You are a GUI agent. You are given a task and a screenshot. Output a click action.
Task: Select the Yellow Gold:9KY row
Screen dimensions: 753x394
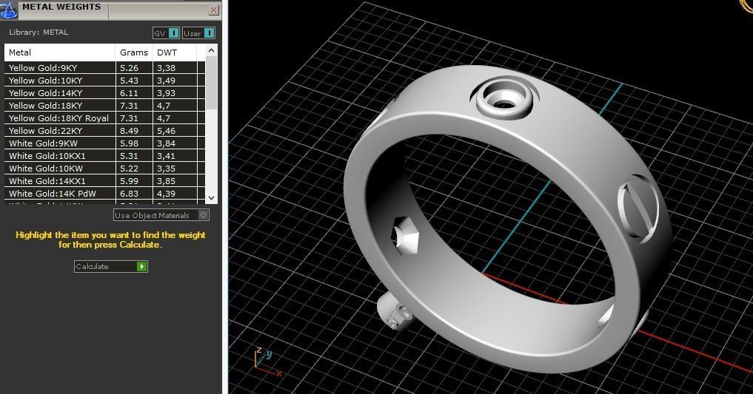click(104, 67)
